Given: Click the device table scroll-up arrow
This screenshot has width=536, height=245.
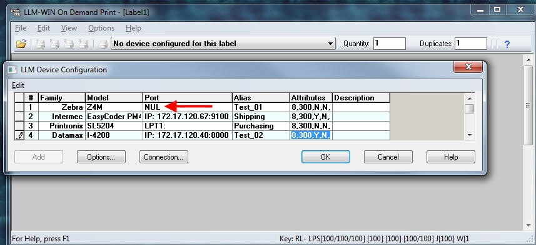Looking at the screenshot, I should click(x=470, y=98).
